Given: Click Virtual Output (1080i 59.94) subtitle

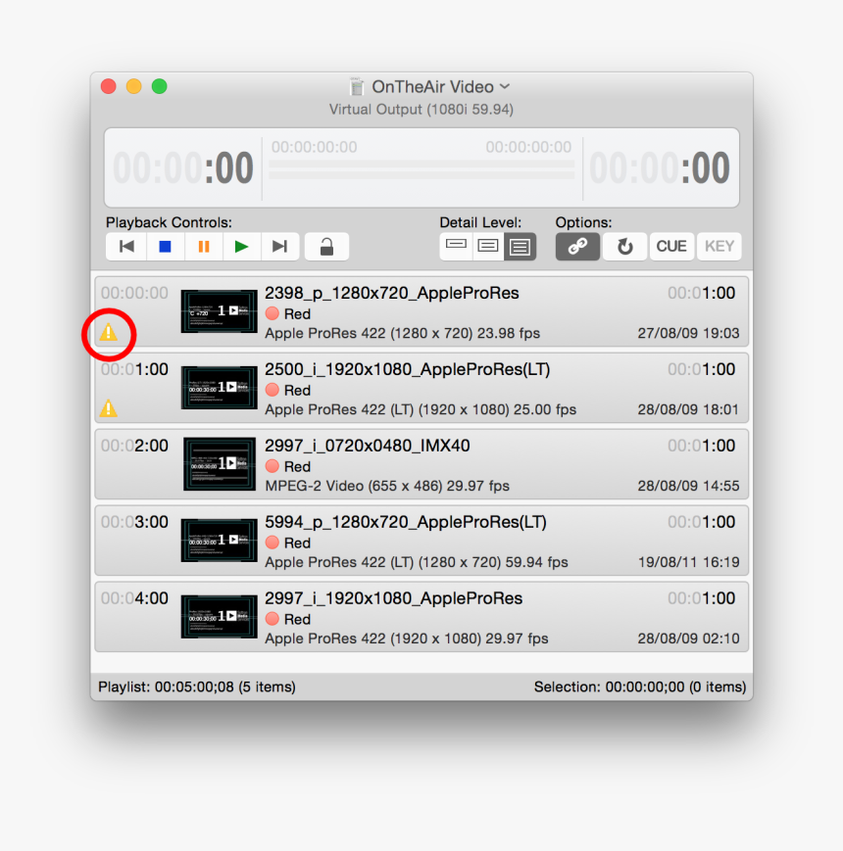Looking at the screenshot, I should (x=421, y=110).
